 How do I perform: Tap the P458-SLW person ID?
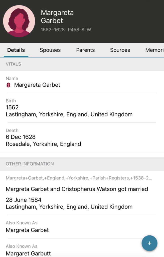(x=79, y=30)
